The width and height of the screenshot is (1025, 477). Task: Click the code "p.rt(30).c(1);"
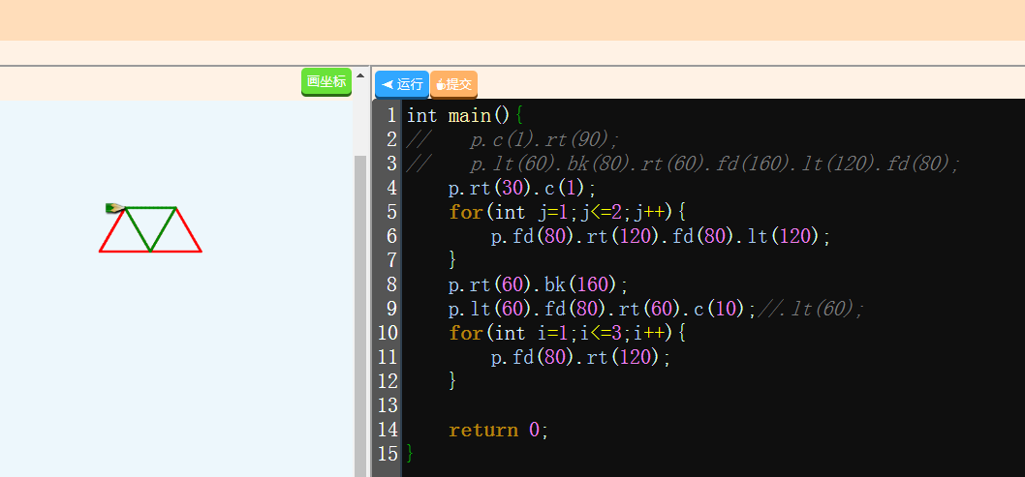point(522,189)
